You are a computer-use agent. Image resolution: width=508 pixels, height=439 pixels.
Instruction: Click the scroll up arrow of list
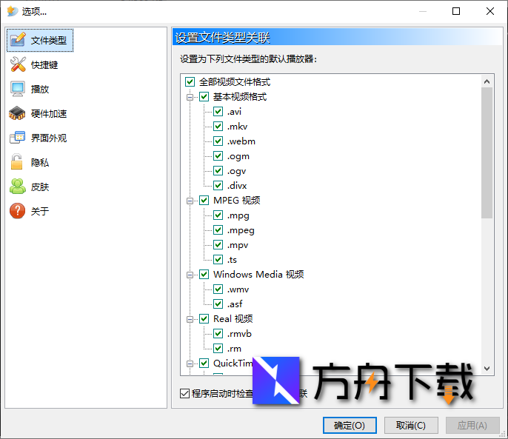(x=487, y=81)
